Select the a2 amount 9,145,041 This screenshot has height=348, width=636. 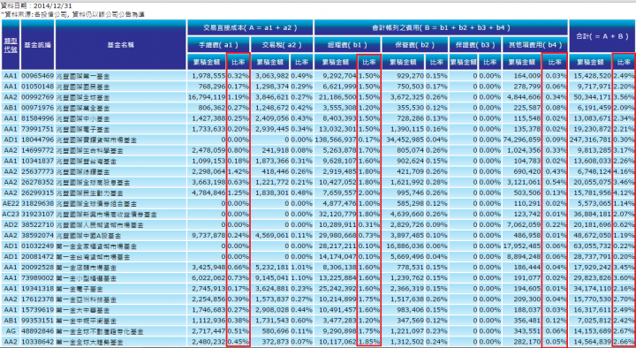click(x=272, y=278)
